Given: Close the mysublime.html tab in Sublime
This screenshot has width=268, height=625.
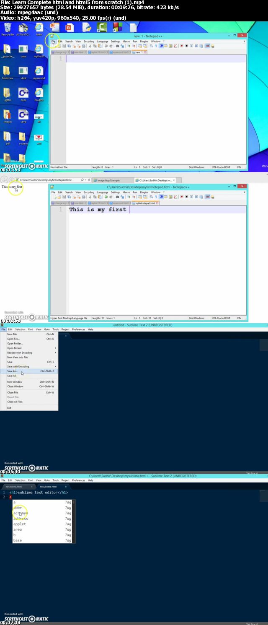Looking at the screenshot, I should (66, 487).
